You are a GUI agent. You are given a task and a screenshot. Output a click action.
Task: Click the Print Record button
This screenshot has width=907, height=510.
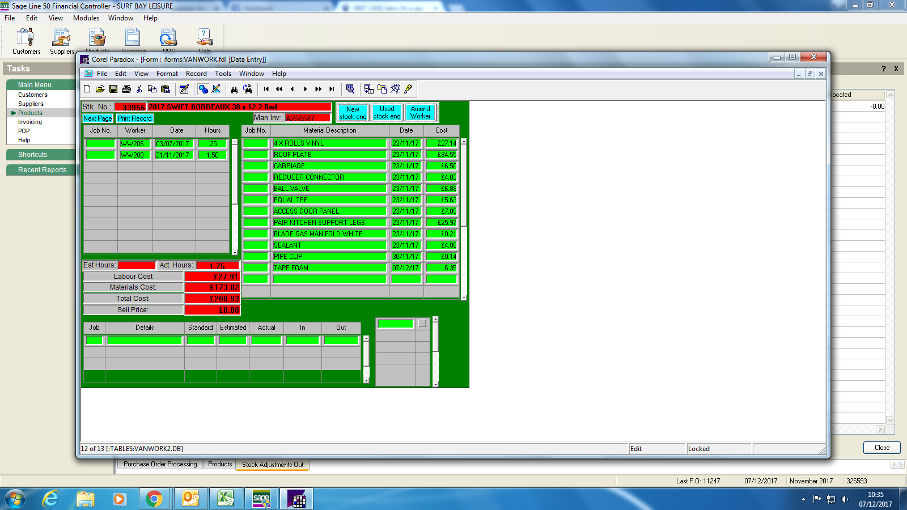click(135, 118)
